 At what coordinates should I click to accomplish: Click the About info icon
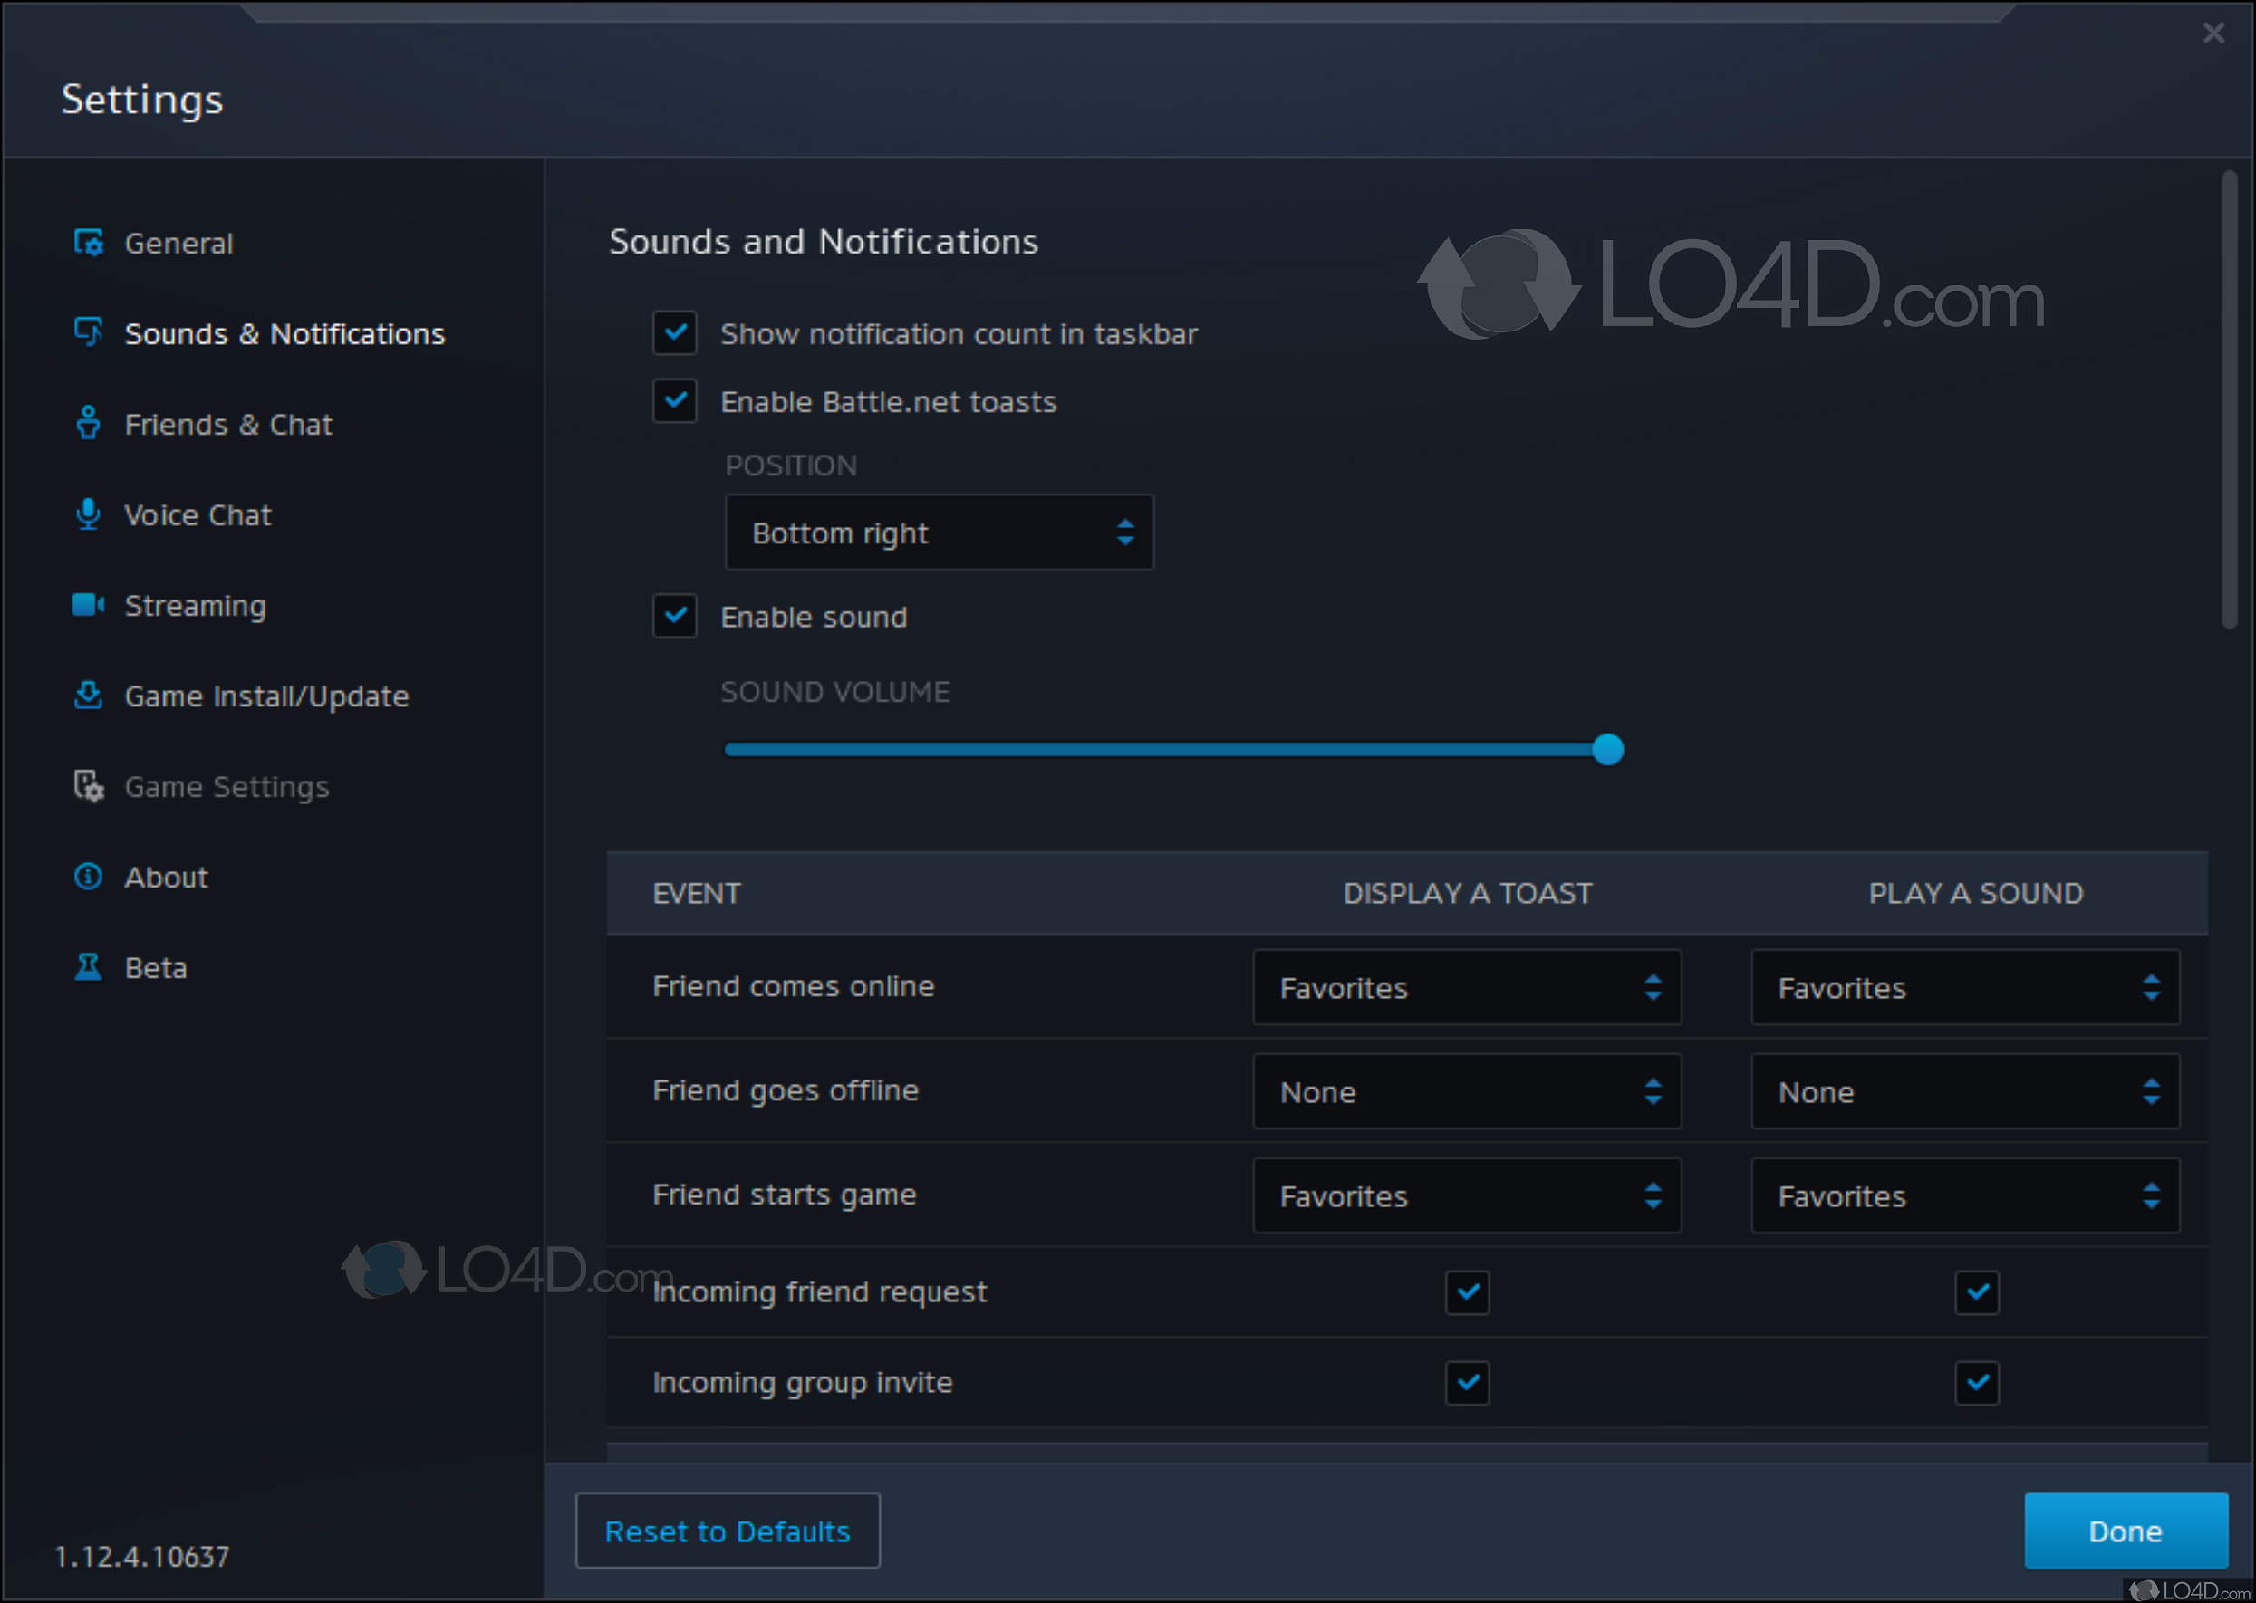pos(89,877)
